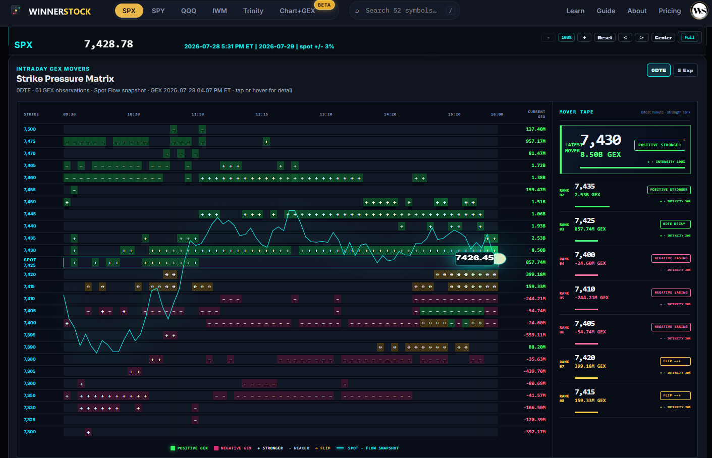Select the 5 Exp expiration toggle
712x458 pixels.
point(685,70)
